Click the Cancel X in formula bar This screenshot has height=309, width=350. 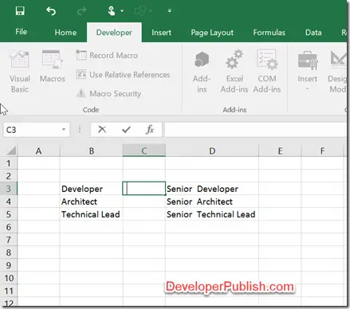[x=102, y=130]
